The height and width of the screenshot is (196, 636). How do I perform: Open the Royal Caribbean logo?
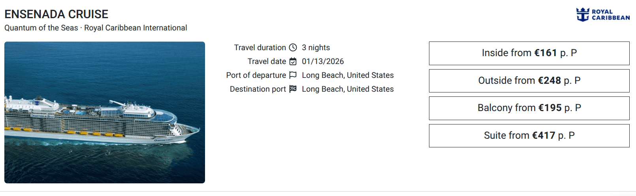[602, 15]
